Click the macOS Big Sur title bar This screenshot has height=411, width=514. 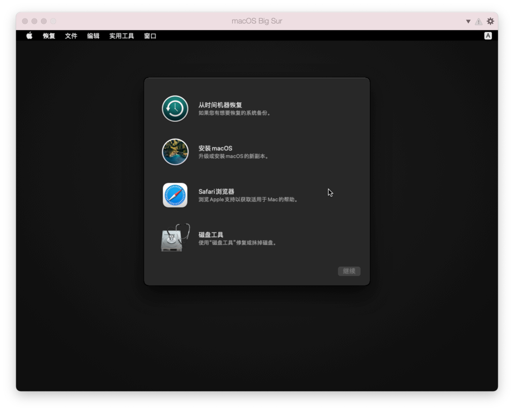pos(257,21)
